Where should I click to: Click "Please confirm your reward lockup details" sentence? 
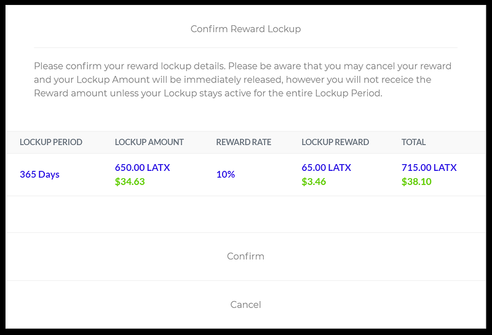point(123,66)
